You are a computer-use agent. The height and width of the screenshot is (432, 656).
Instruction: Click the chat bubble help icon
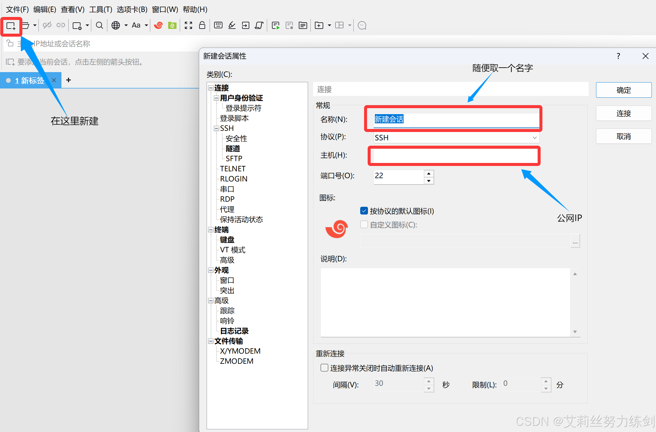click(362, 26)
